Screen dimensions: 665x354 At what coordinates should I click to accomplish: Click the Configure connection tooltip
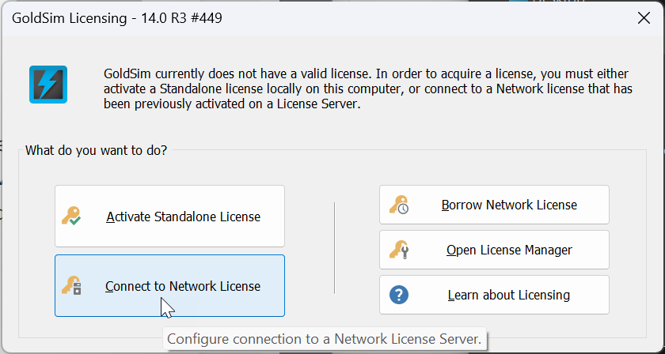325,339
